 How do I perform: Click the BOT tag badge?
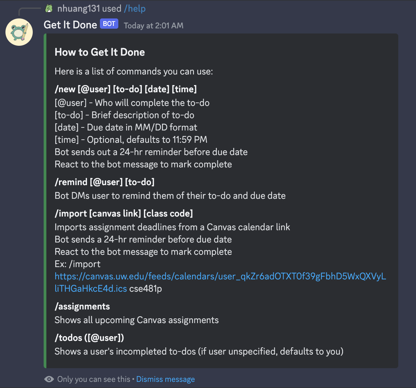click(x=109, y=24)
